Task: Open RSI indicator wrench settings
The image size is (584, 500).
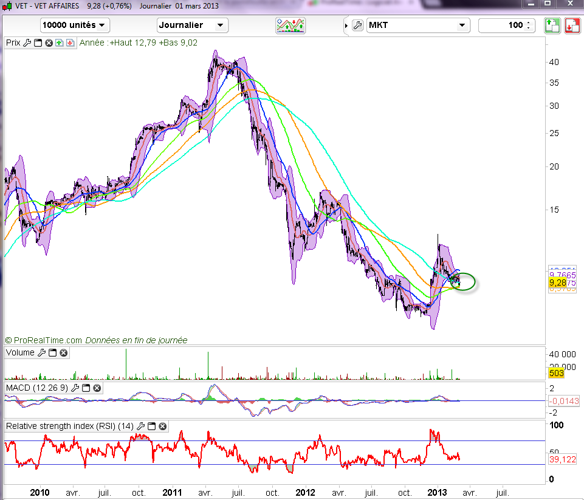Action: 142,426
